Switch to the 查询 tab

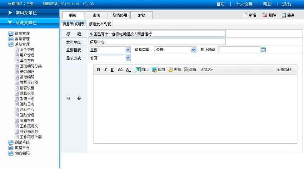click(x=96, y=15)
